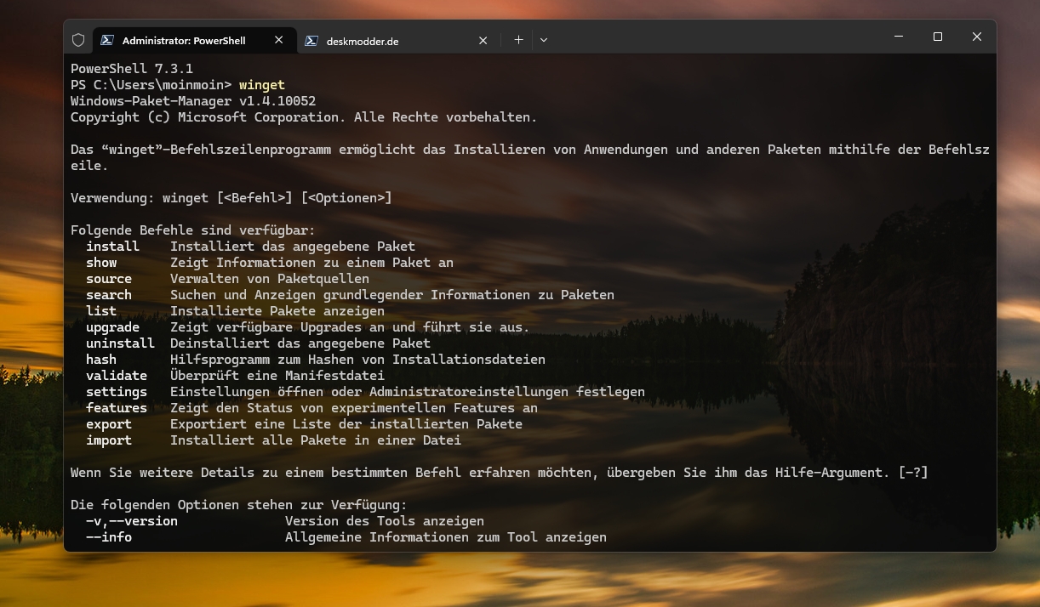
Task: Click the 'export' command name
Action: point(109,424)
